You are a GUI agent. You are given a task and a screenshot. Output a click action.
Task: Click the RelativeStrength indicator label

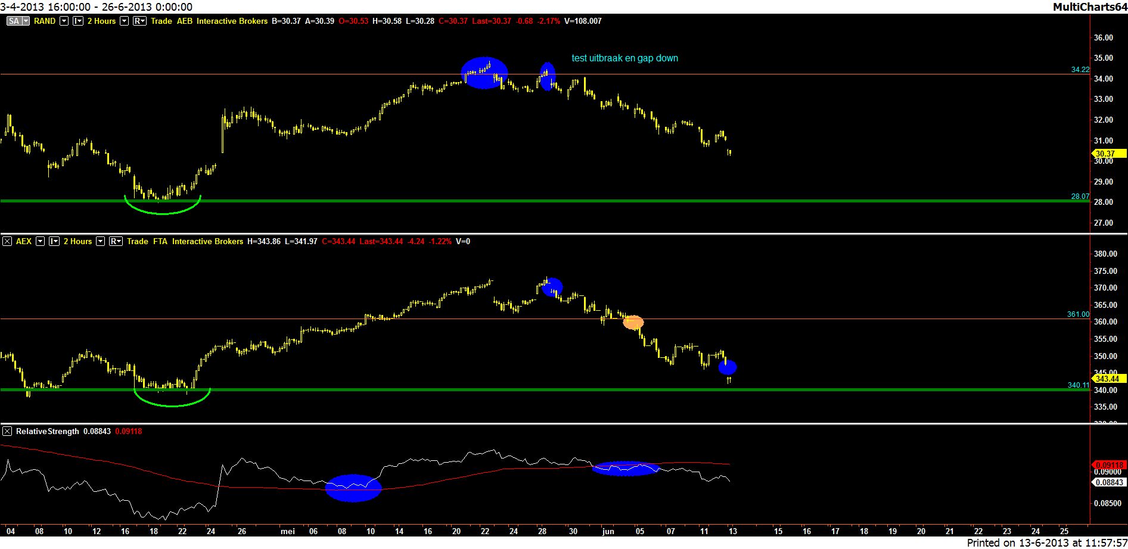click(x=47, y=431)
